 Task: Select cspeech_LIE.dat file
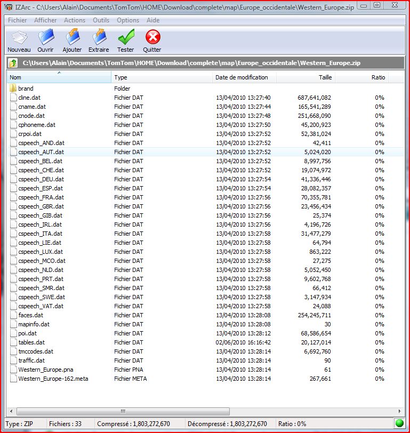point(40,243)
